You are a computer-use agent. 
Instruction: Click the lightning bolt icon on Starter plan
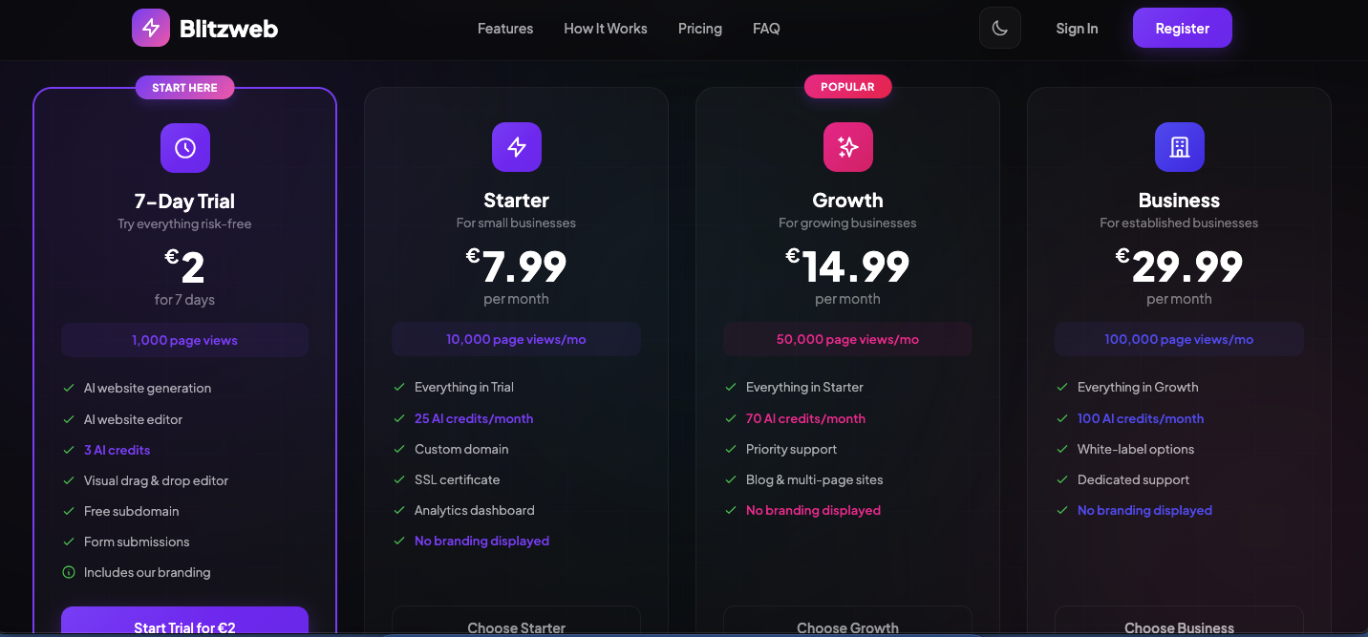(516, 146)
